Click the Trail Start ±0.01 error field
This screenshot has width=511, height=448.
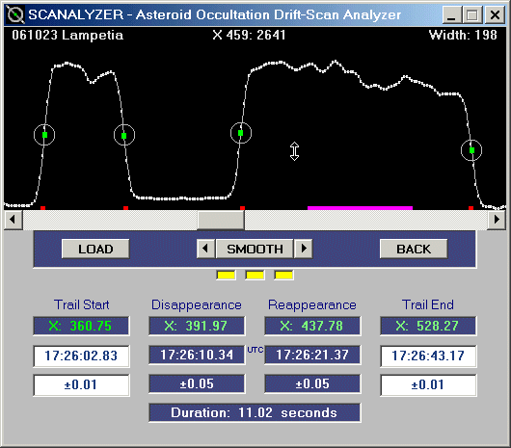coord(81,384)
